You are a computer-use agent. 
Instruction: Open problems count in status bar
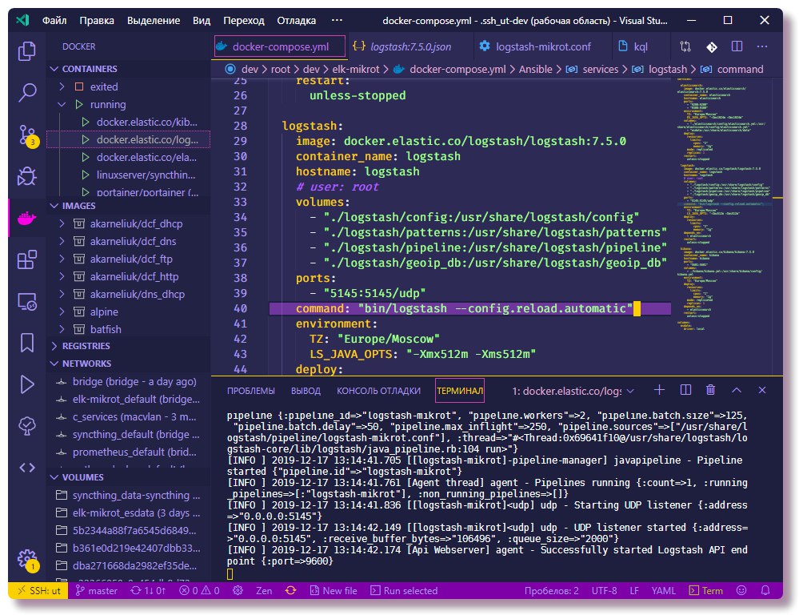pyautogui.click(x=199, y=590)
